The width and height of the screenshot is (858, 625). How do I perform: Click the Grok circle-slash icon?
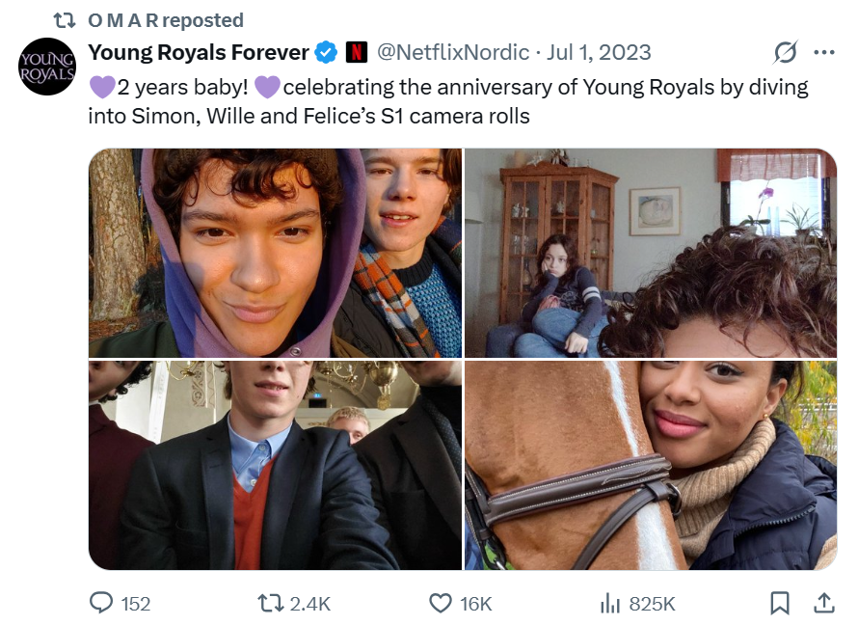[x=786, y=52]
